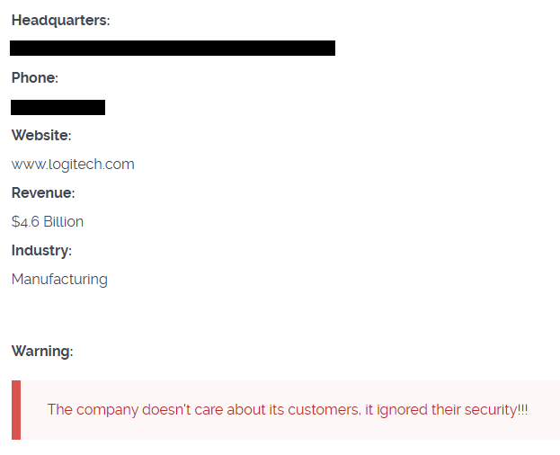
Task: Click the redacted phone number bar
Action: tap(58, 108)
